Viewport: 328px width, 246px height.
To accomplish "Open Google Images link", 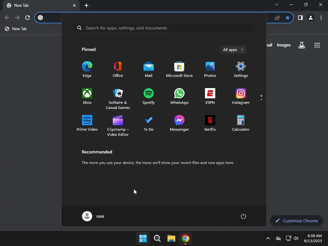I will click(284, 45).
